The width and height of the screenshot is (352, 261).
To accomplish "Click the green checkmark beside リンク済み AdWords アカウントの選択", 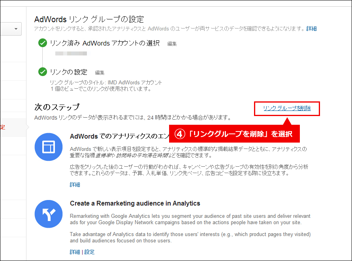I will pyautogui.click(x=43, y=43).
